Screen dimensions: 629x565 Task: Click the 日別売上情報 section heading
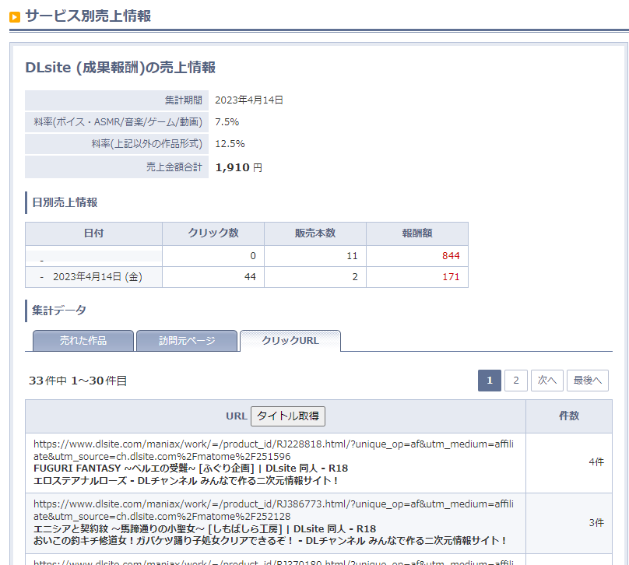point(65,202)
